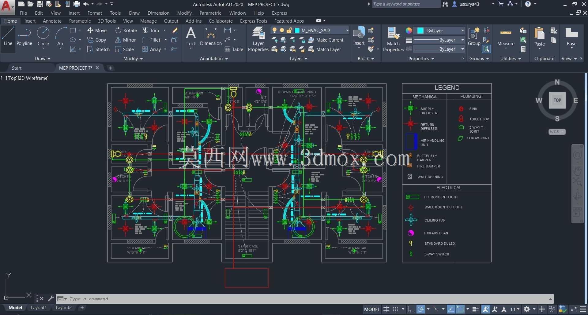Insert a Table
This screenshot has width=588, height=315.
pyautogui.click(x=234, y=49)
